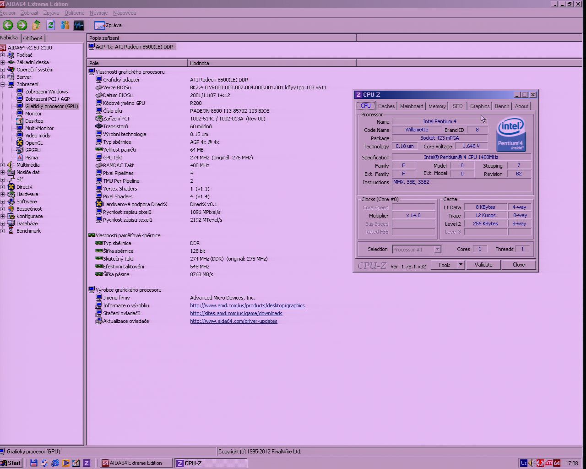Expand the Multimédia tree node
The image size is (586, 469).
[3, 165]
